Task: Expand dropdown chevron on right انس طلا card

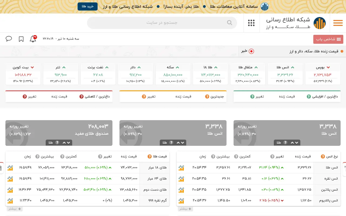Action: [297, 143]
